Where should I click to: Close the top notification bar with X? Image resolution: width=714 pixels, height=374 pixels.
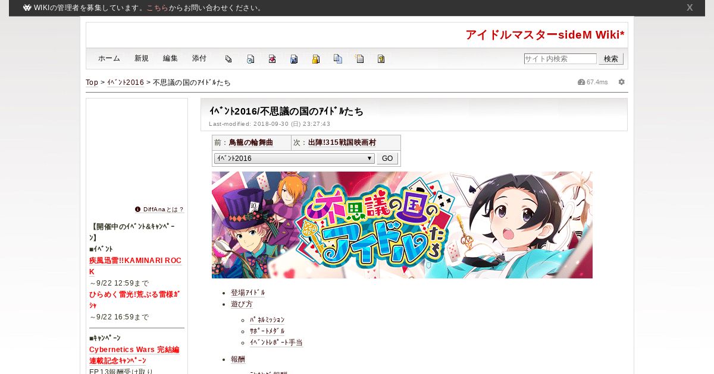[690, 8]
